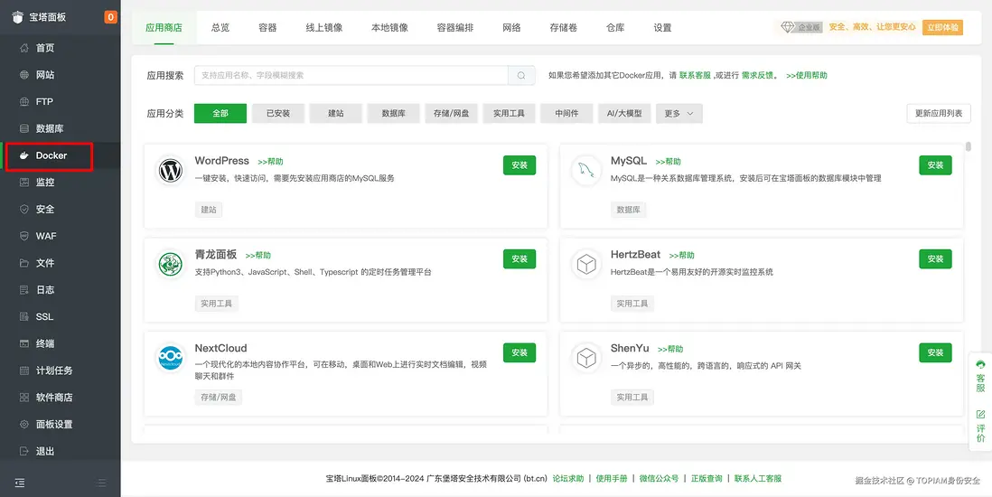Click the NextCloud app logo

point(171,359)
